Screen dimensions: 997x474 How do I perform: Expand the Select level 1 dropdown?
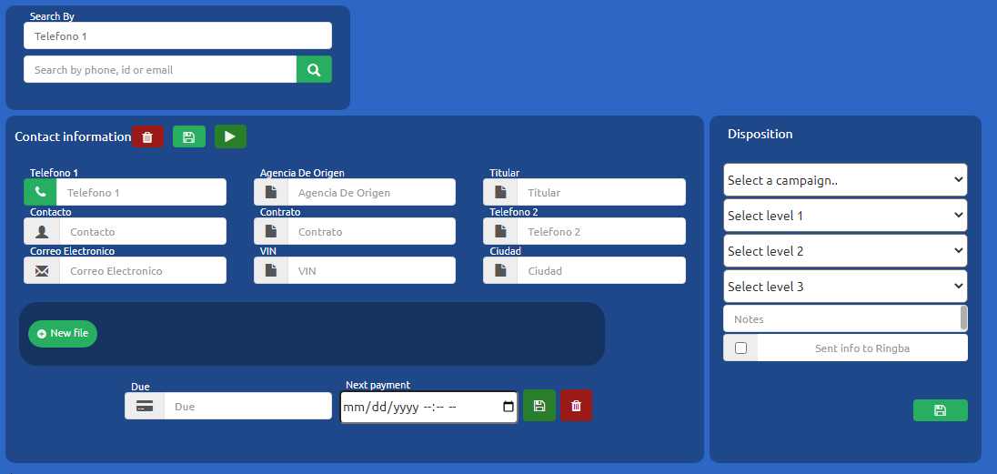(x=844, y=216)
